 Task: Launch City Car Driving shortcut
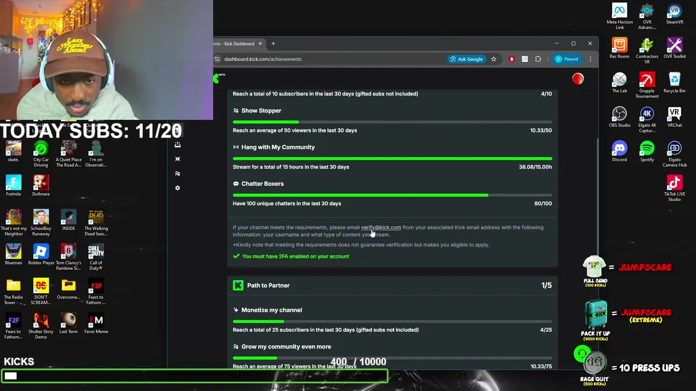point(41,154)
